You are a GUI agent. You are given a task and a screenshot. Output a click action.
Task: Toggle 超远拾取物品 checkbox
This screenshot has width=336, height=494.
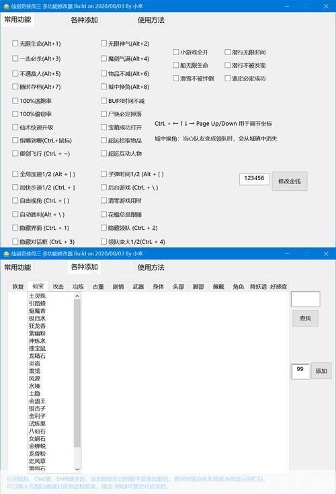(x=103, y=140)
